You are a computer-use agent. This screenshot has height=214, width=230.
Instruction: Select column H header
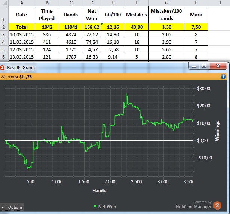tap(196, 3)
